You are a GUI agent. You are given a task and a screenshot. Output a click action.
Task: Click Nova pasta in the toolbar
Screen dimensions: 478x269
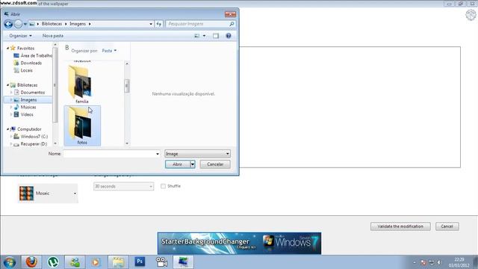click(53, 36)
